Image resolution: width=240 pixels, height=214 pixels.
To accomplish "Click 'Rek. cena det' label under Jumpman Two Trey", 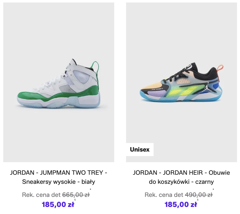I will [41, 195].
